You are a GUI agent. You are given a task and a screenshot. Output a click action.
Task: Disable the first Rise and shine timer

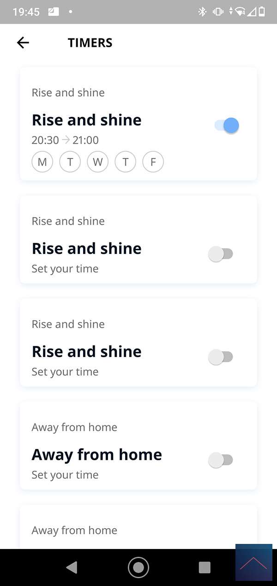coord(227,125)
